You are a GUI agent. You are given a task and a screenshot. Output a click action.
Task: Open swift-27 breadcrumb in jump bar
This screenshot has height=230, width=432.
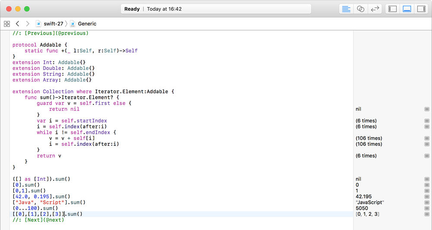50,24
